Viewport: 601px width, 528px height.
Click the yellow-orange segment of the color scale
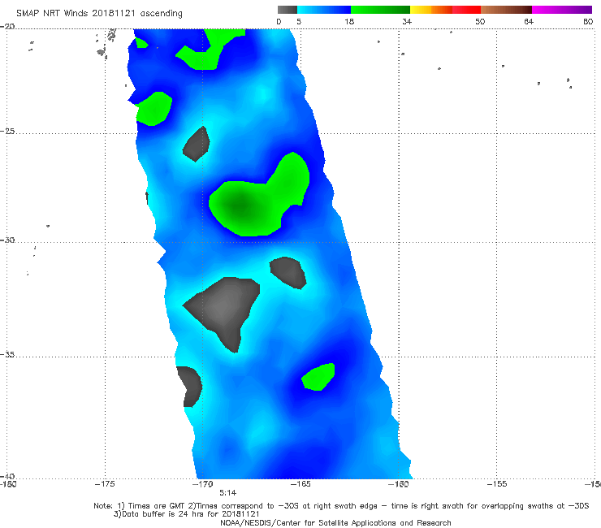tap(431, 10)
